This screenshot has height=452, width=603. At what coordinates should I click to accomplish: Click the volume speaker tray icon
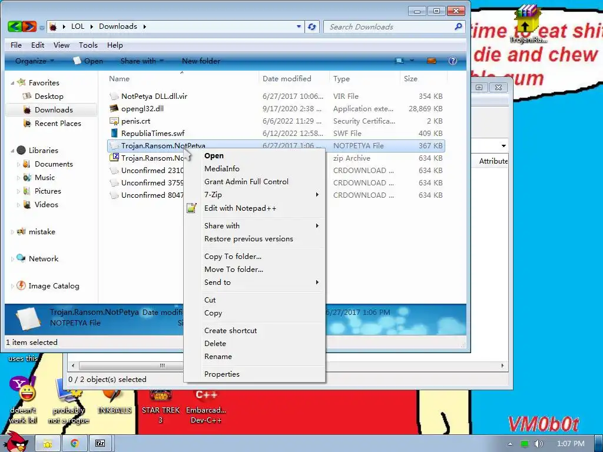(x=539, y=444)
